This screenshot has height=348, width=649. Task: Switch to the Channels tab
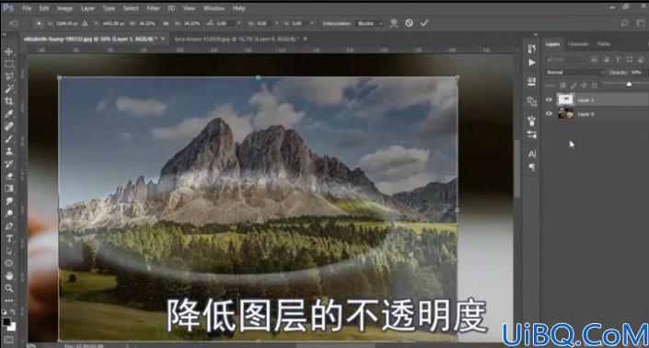click(578, 44)
